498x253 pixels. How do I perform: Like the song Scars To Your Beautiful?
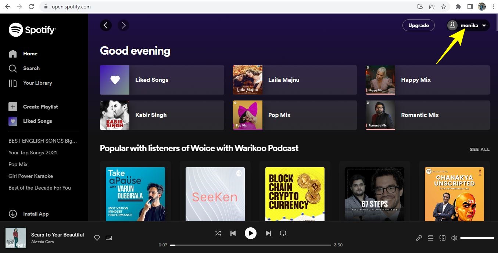point(97,238)
